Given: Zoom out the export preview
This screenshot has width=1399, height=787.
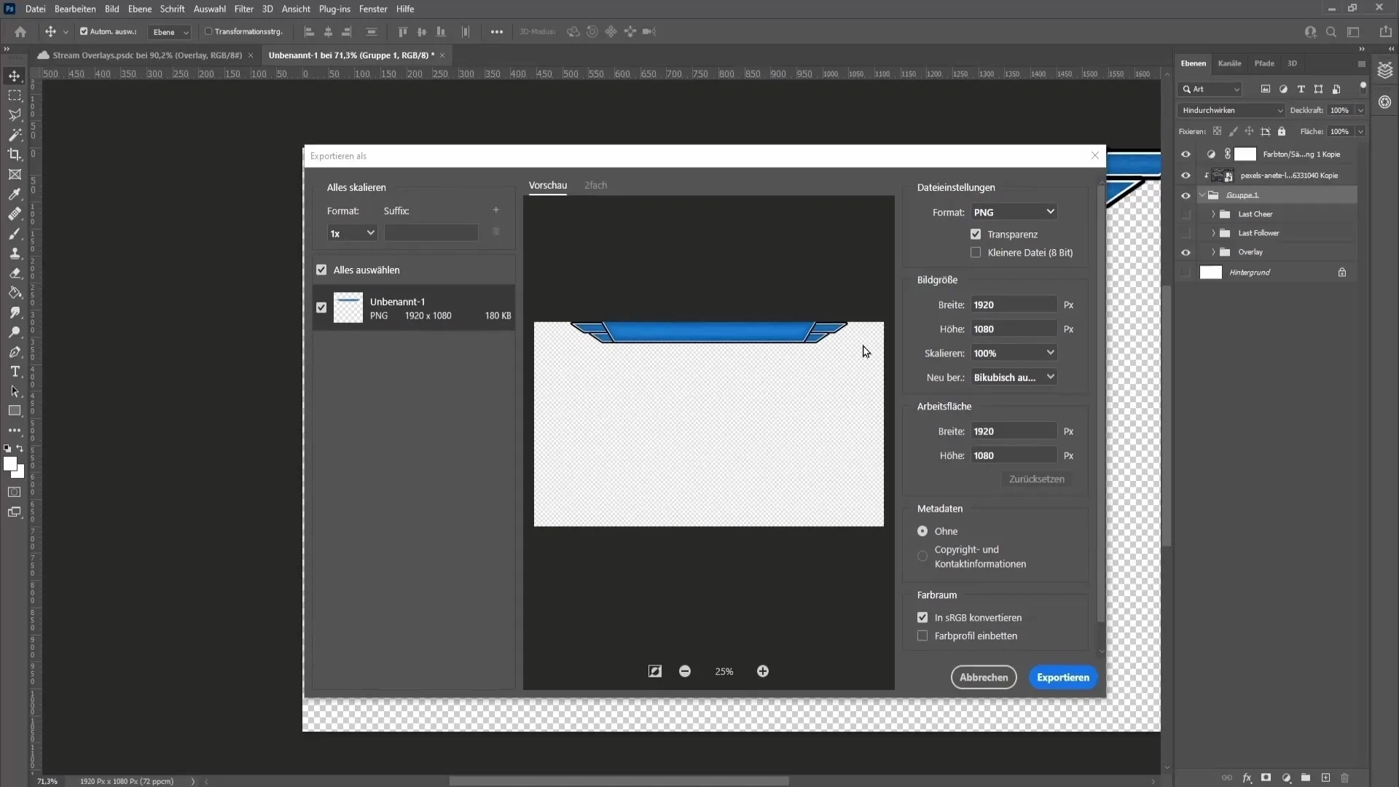Looking at the screenshot, I should tap(685, 671).
